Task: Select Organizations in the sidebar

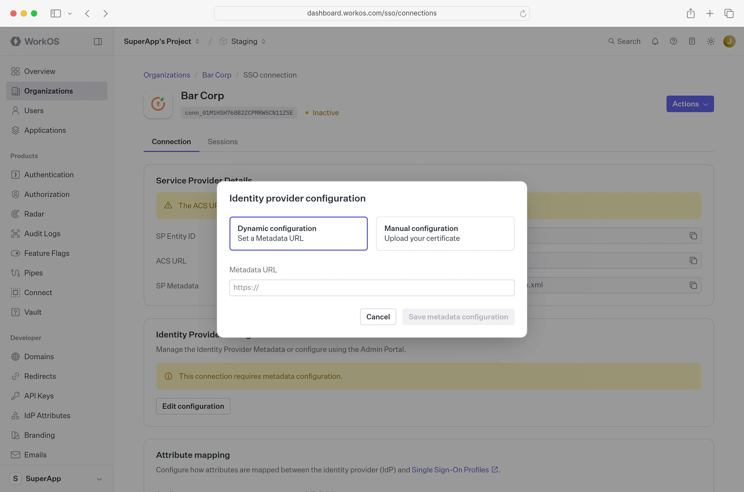Action: tap(57, 91)
